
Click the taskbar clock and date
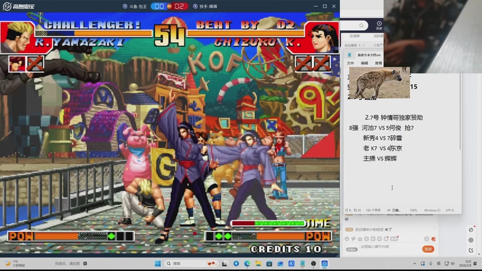[465, 263]
